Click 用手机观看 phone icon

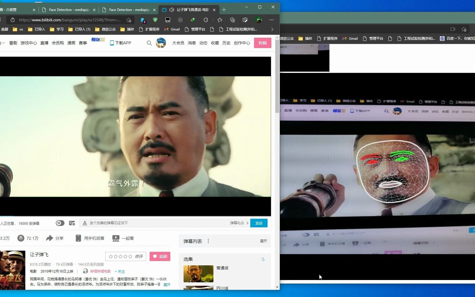click(78, 238)
